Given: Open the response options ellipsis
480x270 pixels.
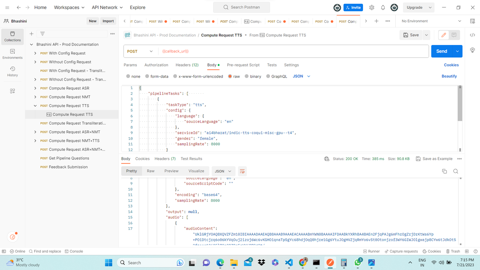Looking at the screenshot, I should tap(459, 159).
